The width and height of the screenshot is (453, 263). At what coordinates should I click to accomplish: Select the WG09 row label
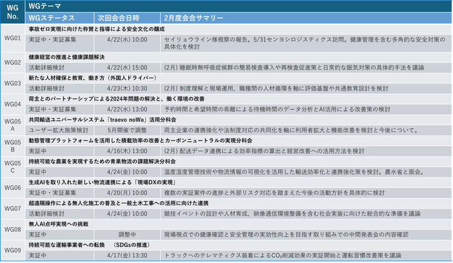[12, 250]
